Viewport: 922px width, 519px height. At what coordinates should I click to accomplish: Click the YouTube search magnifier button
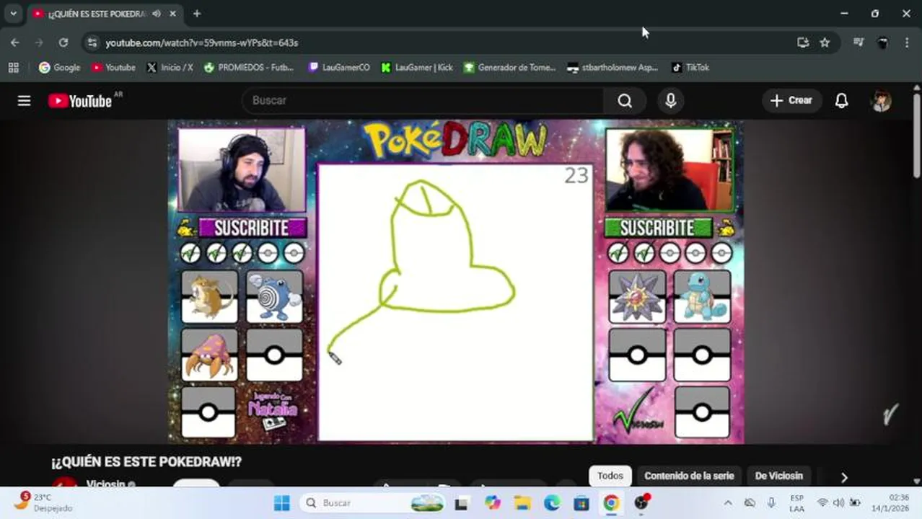(x=625, y=101)
